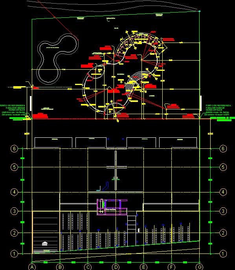Click left green PUNTO DE REFERENCIA note
The image size is (235, 270).
(x=13, y=110)
